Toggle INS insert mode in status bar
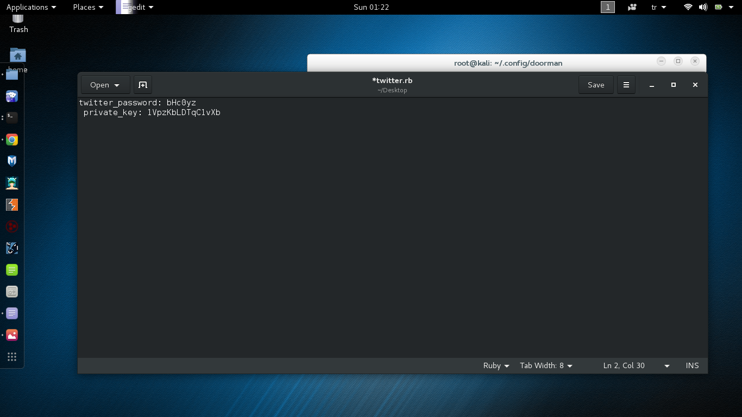This screenshot has height=417, width=742. pyautogui.click(x=692, y=365)
